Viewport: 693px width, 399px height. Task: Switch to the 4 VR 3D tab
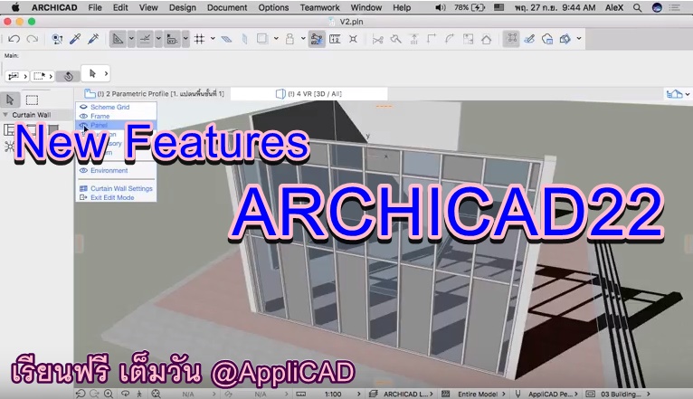[x=309, y=94]
